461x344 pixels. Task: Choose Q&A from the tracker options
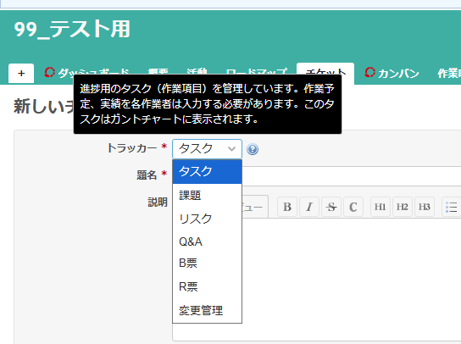click(207, 241)
